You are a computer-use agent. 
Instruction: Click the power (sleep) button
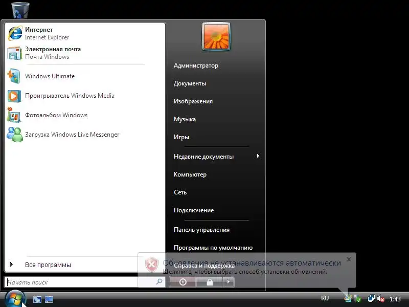click(183, 282)
